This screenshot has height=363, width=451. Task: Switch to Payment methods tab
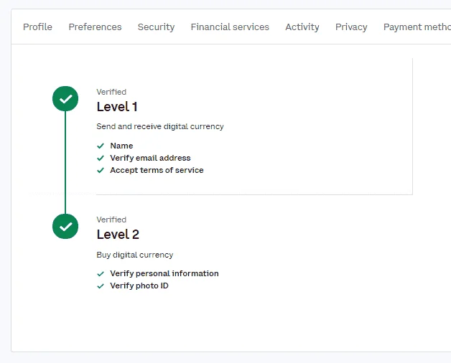(417, 27)
